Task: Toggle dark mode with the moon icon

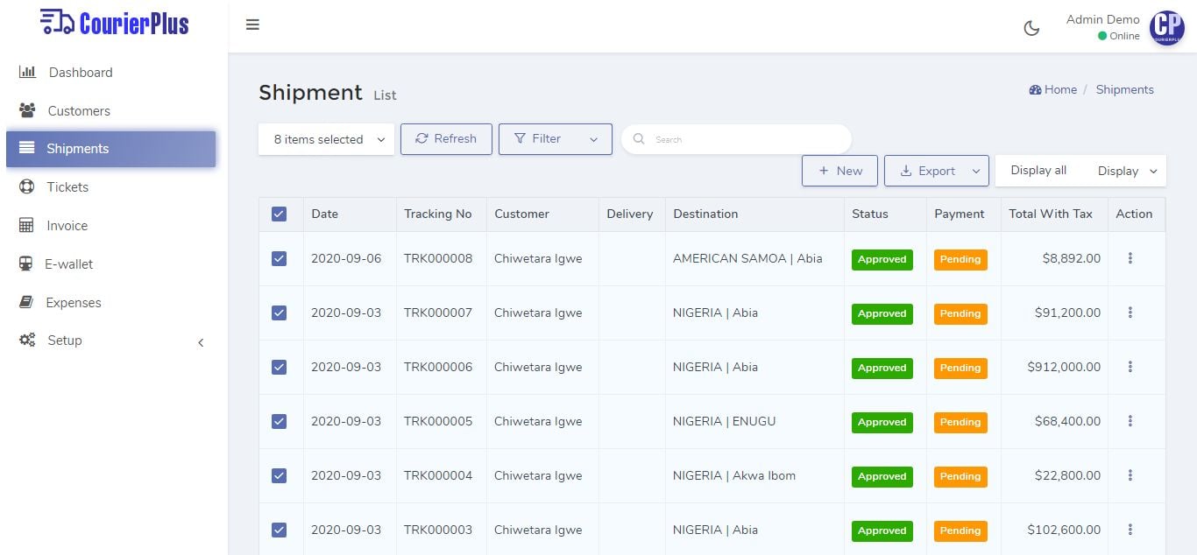Action: coord(1031,27)
